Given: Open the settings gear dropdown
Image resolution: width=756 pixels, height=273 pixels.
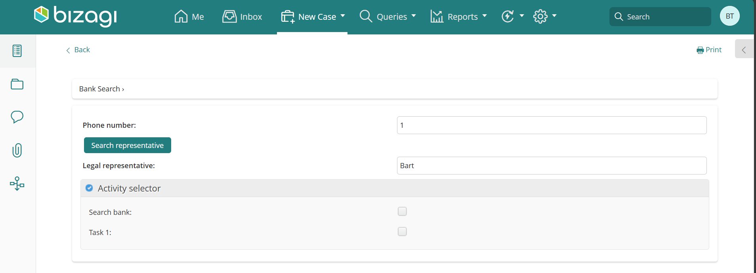Looking at the screenshot, I should (x=544, y=16).
